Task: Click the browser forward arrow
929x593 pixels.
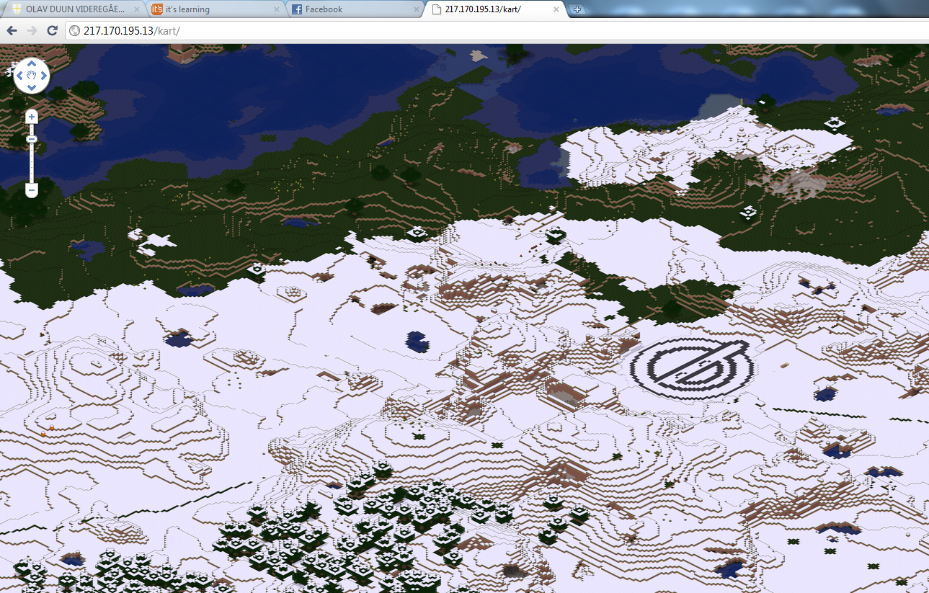Action: pyautogui.click(x=32, y=30)
